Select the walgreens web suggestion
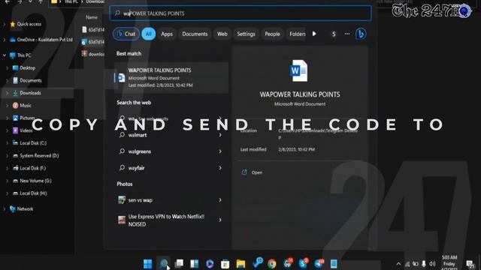This screenshot has height=270, width=481. [171, 151]
